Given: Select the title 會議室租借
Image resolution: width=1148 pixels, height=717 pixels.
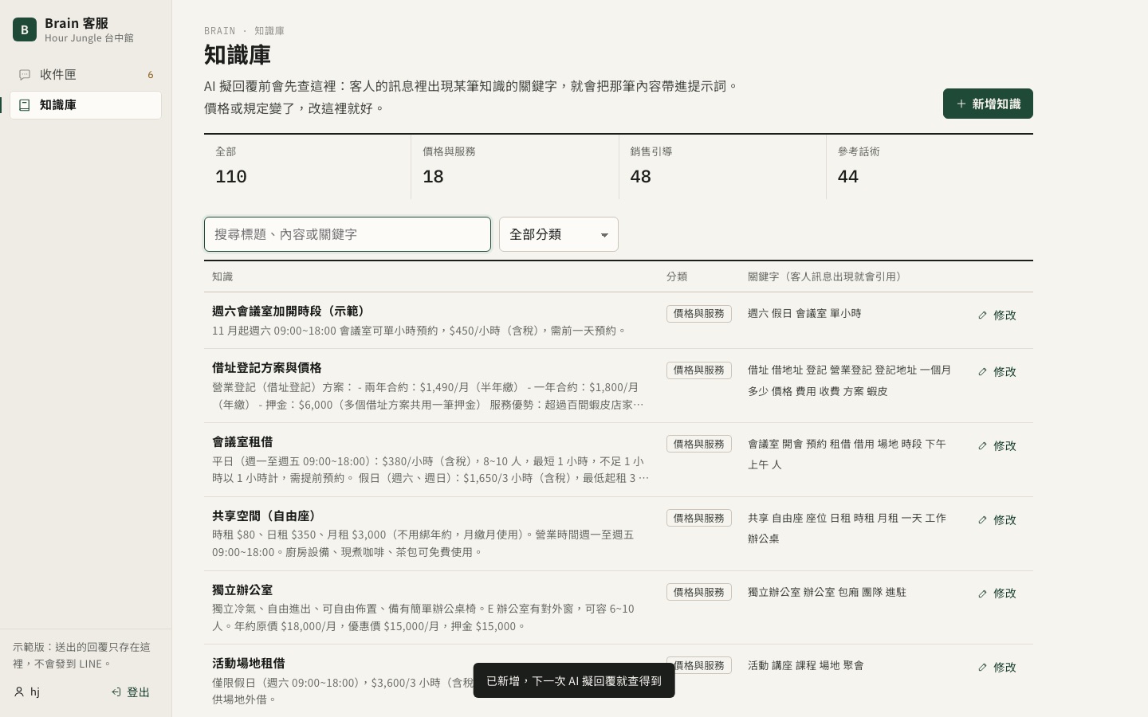Looking at the screenshot, I should click(x=242, y=442).
